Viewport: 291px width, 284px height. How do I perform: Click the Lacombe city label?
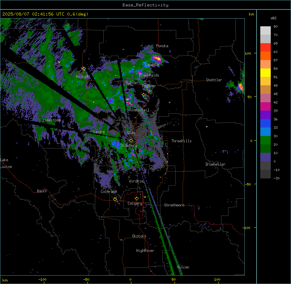(x=152, y=64)
